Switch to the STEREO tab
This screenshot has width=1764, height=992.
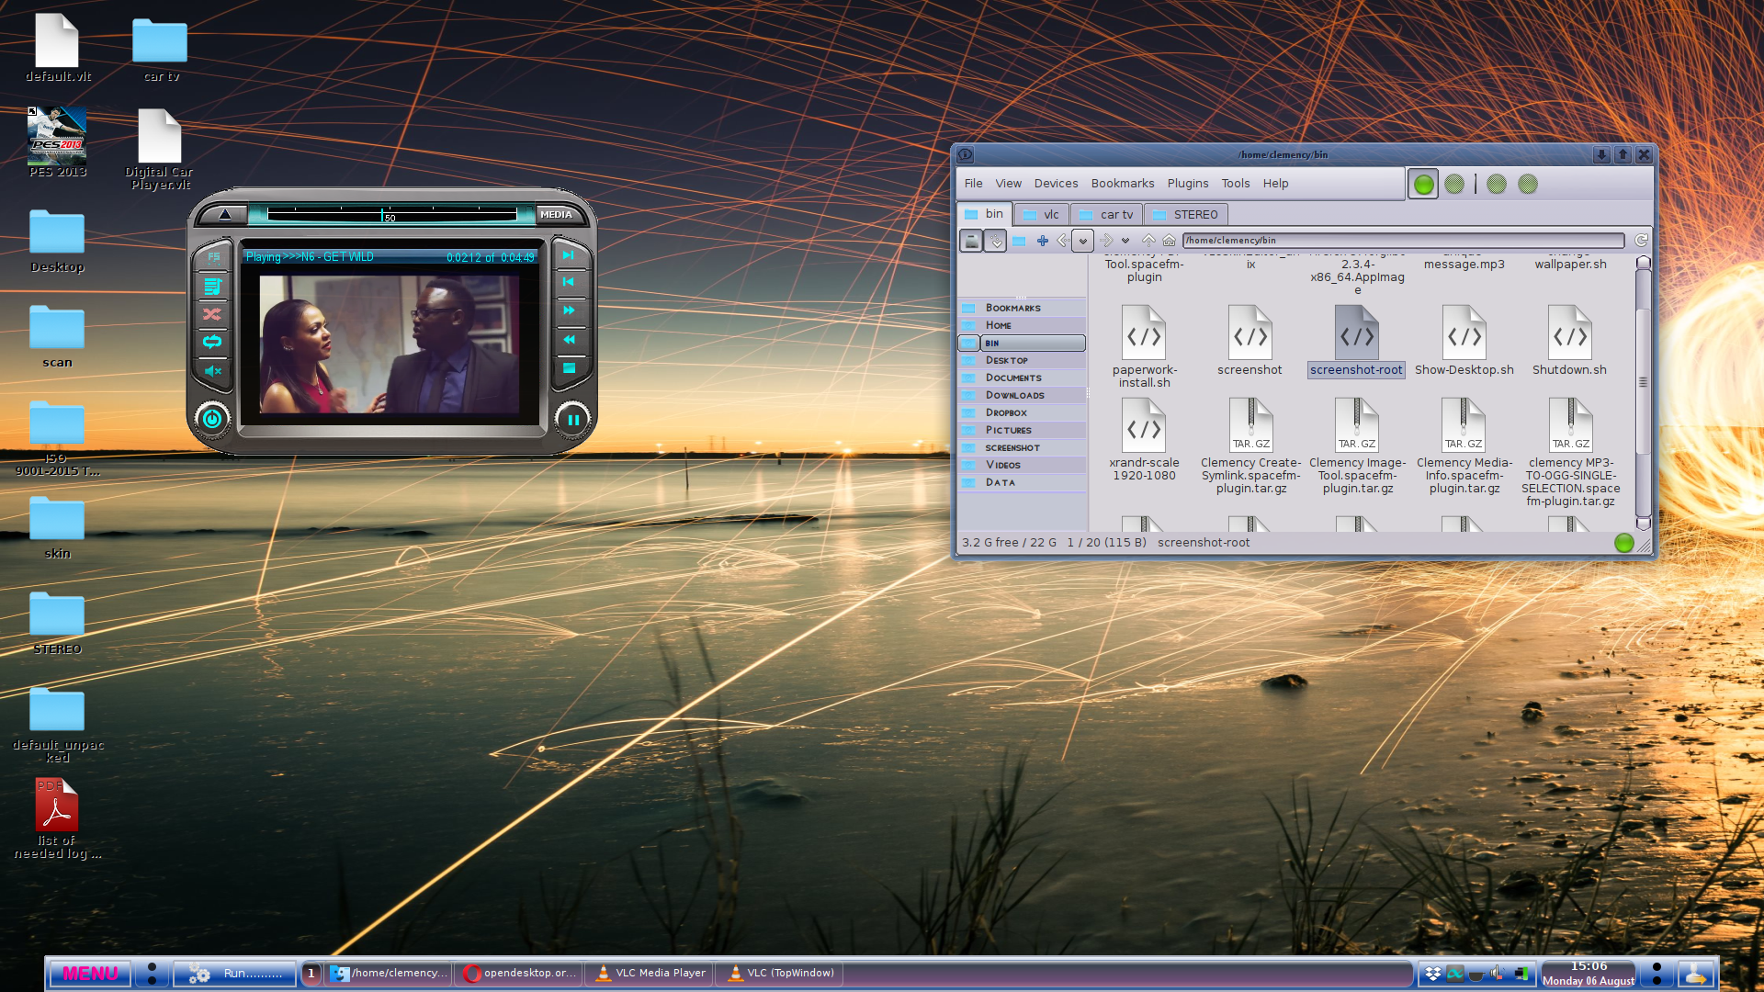pos(1186,215)
